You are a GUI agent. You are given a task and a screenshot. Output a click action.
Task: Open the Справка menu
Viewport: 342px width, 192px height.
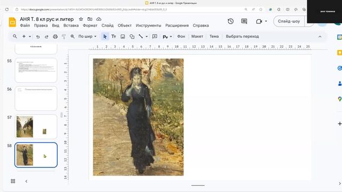click(x=201, y=26)
